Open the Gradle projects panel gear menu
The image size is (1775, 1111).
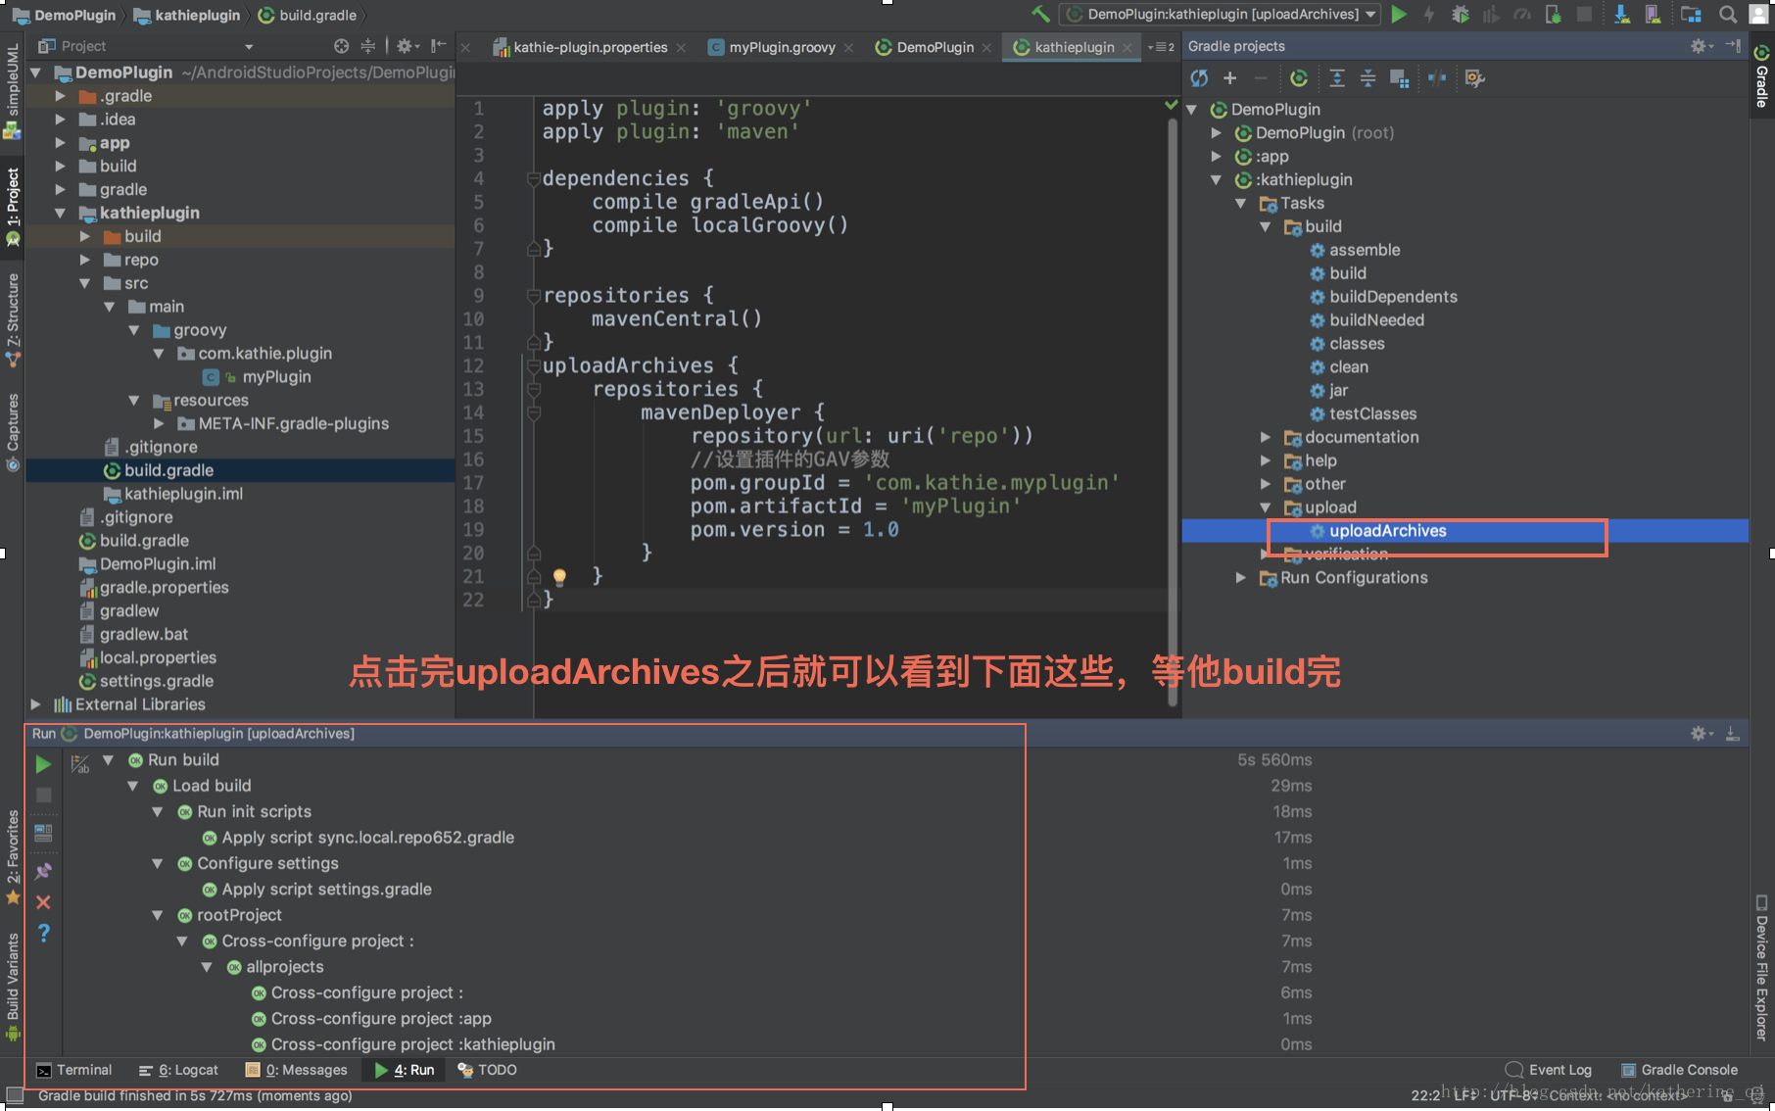(1701, 46)
